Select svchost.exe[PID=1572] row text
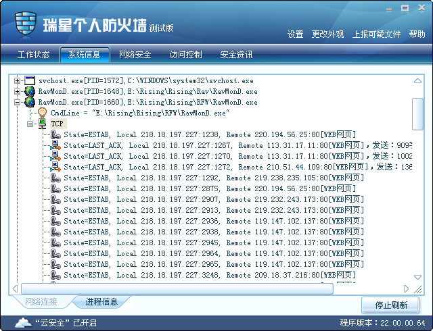 (146, 80)
